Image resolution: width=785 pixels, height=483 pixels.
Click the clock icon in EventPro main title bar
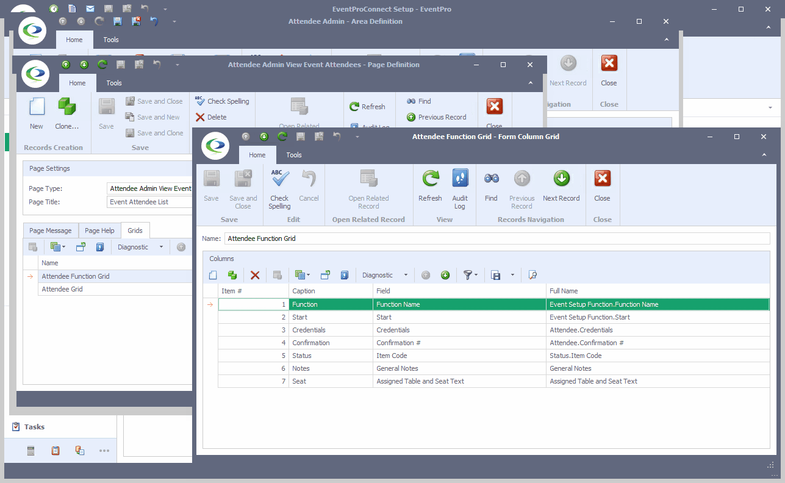click(54, 9)
